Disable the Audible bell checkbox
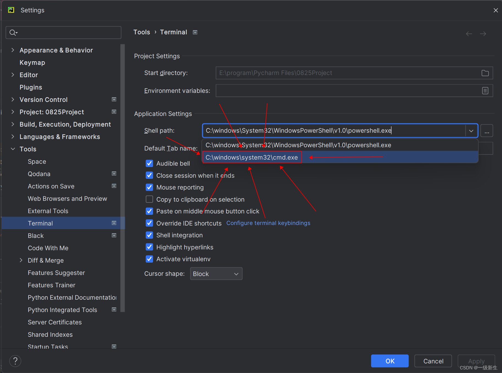502x373 pixels. pos(149,163)
